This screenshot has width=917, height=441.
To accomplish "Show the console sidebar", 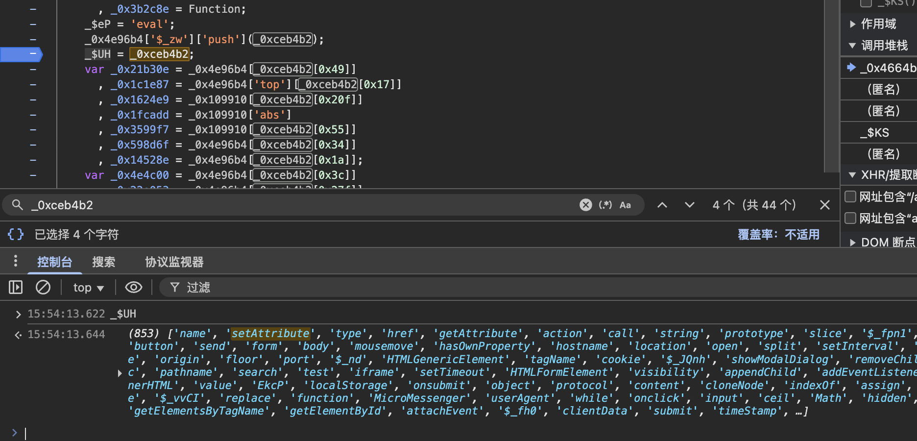I will coord(16,287).
